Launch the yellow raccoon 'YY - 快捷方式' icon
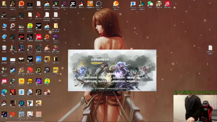The width and height of the screenshot is (217, 122). pyautogui.click(x=56, y=70)
